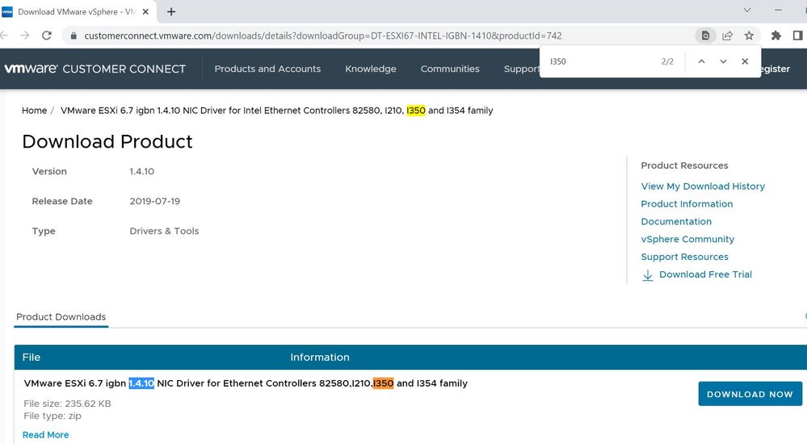Share this page using the share icon

pos(727,36)
